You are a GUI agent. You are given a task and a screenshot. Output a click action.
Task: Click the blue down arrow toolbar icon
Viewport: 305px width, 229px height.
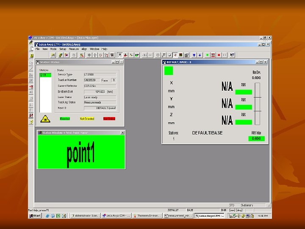coord(200,55)
